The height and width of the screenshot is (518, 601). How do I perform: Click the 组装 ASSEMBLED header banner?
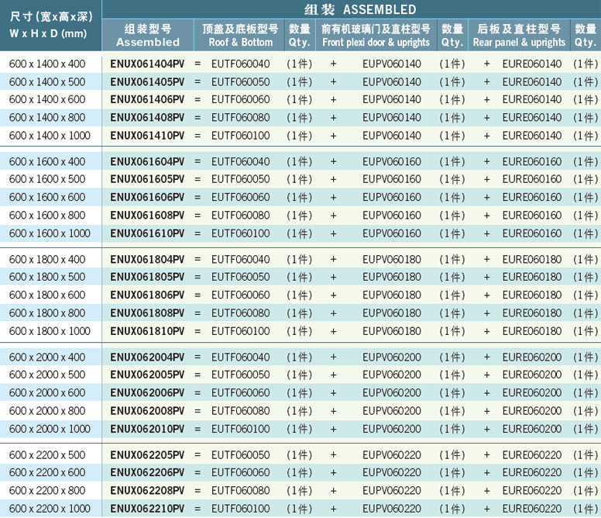(359, 9)
